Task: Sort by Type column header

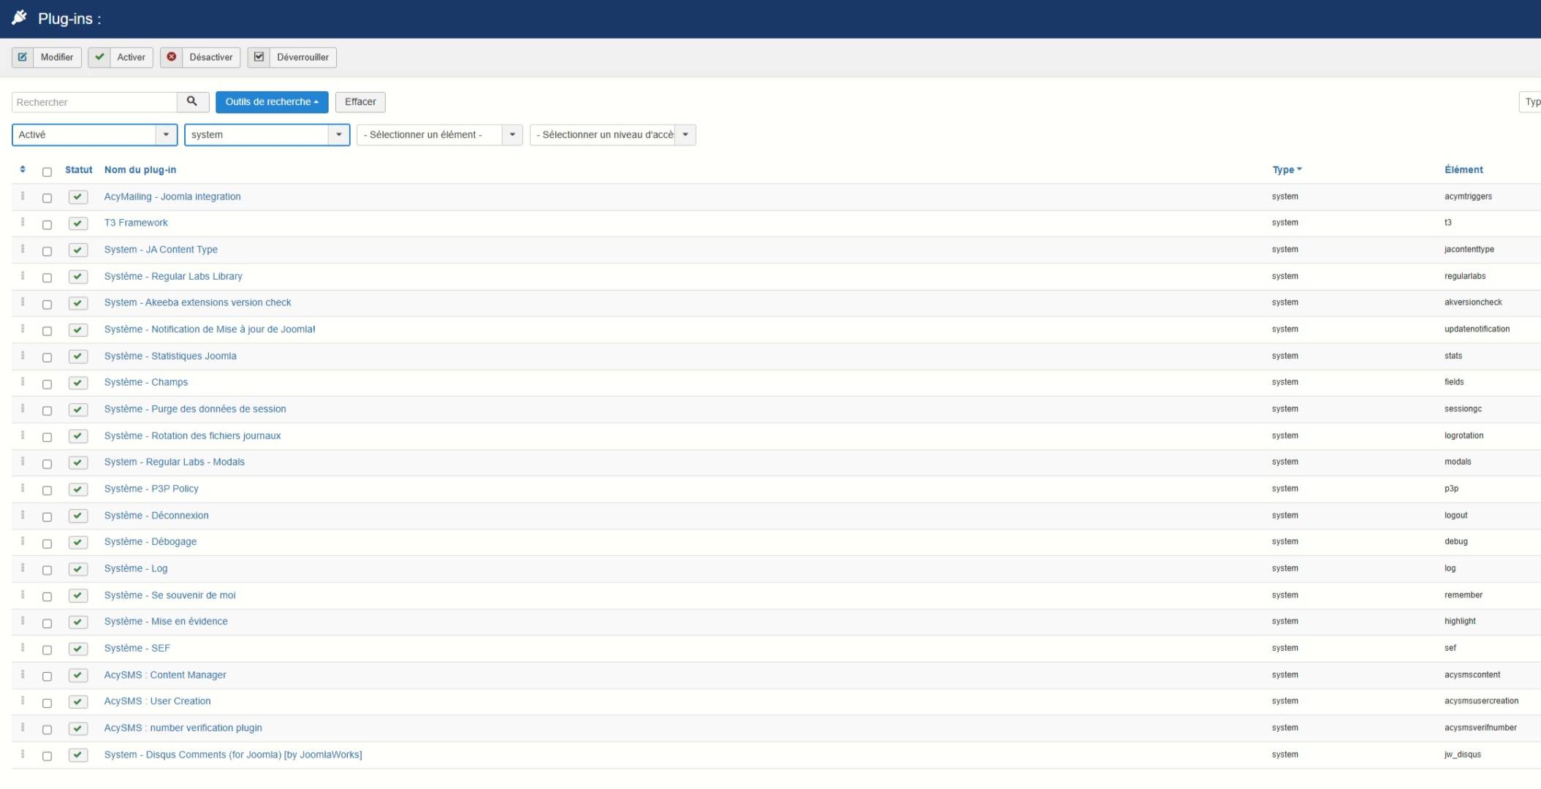Action: (1287, 169)
